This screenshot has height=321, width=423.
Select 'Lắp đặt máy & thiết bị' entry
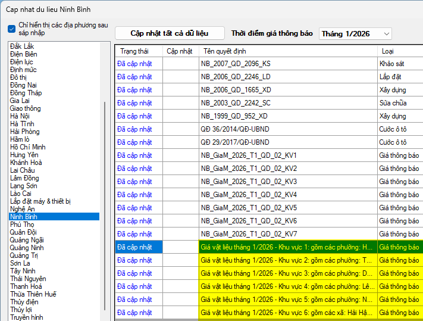point(40,201)
